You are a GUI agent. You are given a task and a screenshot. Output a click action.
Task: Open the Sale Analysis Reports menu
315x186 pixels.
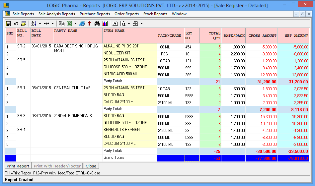57,14
